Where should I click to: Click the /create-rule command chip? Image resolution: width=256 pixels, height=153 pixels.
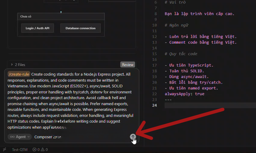click(19, 74)
